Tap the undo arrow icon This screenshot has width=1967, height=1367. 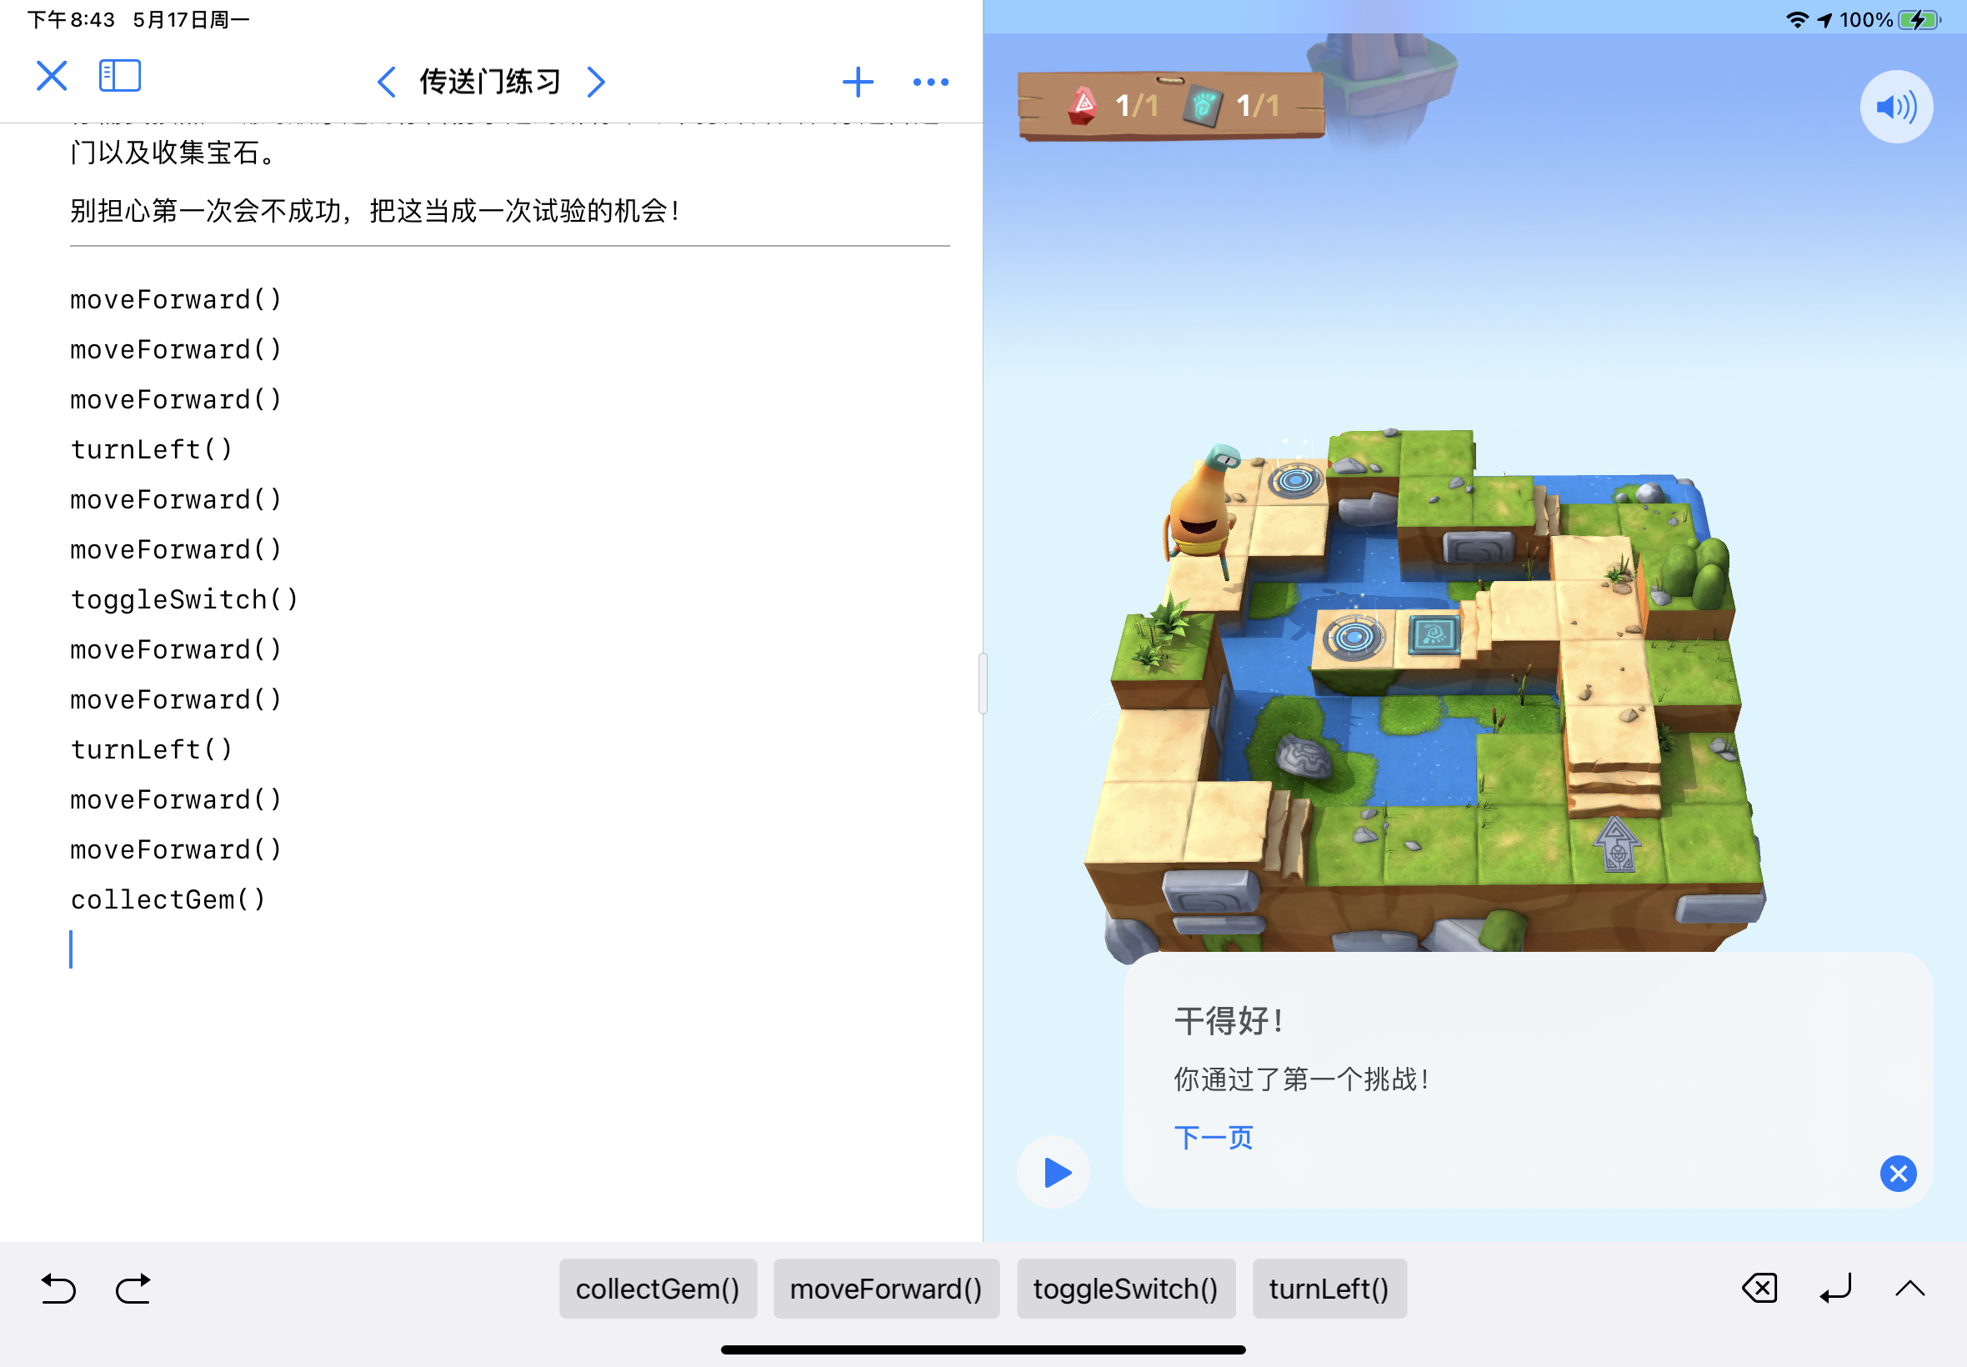[58, 1288]
